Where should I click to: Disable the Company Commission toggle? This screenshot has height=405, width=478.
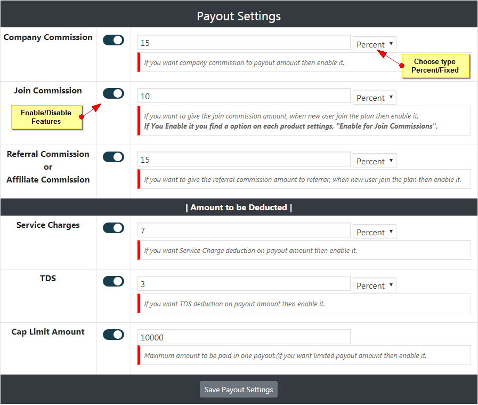pyautogui.click(x=113, y=39)
